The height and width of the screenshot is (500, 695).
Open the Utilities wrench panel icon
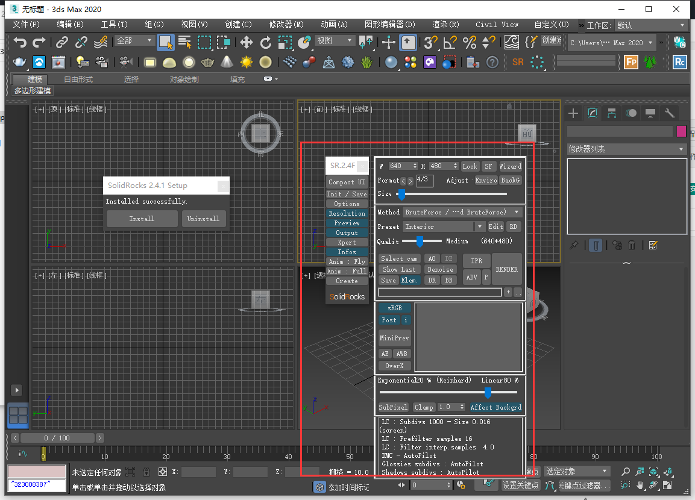point(670,113)
